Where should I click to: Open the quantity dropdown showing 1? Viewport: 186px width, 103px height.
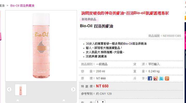pyautogui.click(x=100, y=102)
